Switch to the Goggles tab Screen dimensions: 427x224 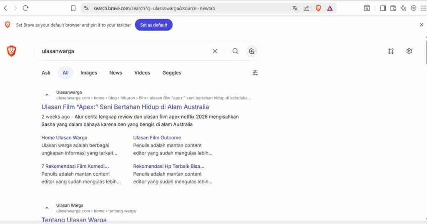pos(172,73)
